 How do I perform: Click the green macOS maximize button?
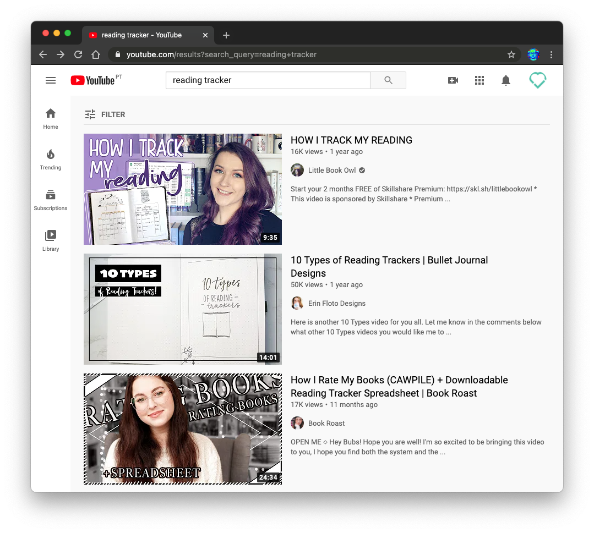pyautogui.click(x=68, y=33)
